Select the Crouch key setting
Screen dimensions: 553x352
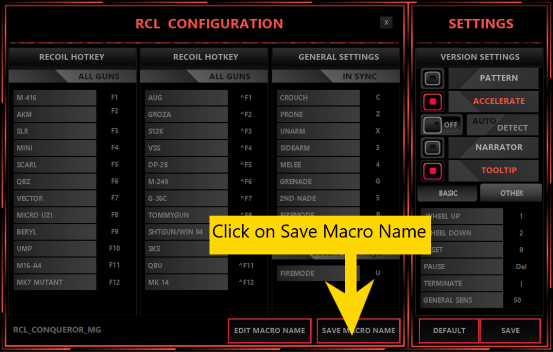point(318,98)
